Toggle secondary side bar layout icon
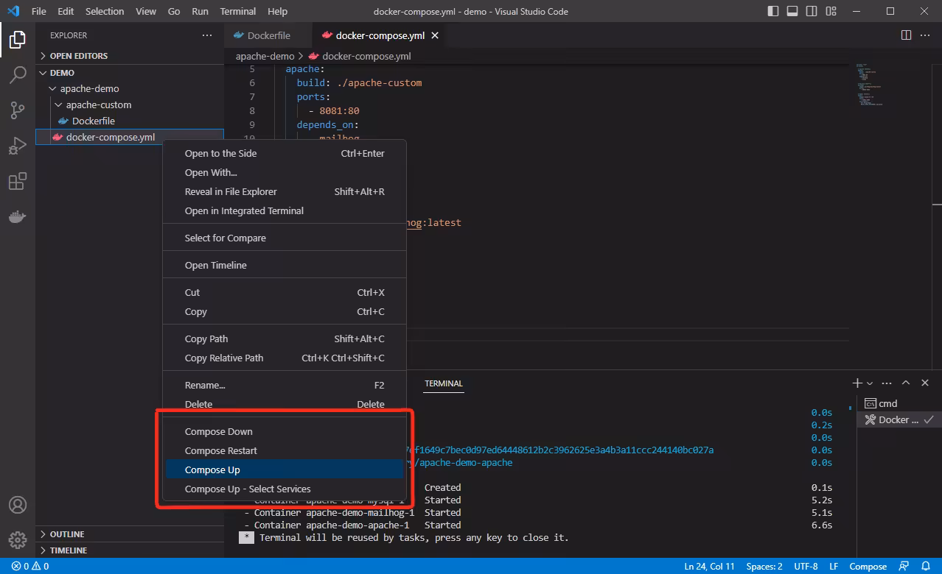 812,11
